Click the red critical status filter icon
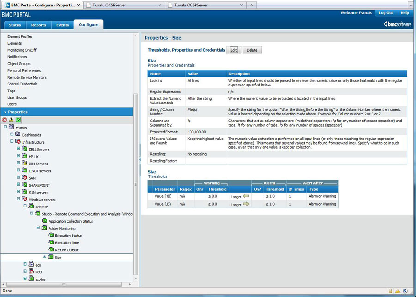Image resolution: width=416 pixels, height=297 pixels. point(5,120)
